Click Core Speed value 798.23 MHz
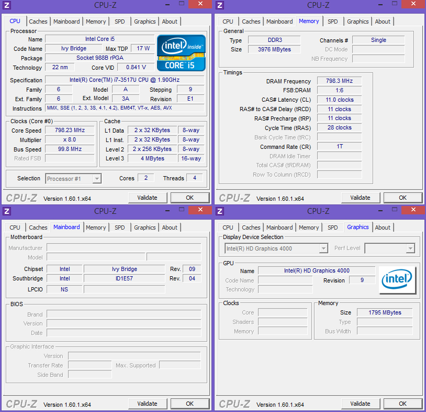Viewport: 426px width, 412px height. click(70, 131)
